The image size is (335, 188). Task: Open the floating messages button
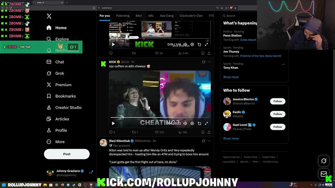pos(324,174)
